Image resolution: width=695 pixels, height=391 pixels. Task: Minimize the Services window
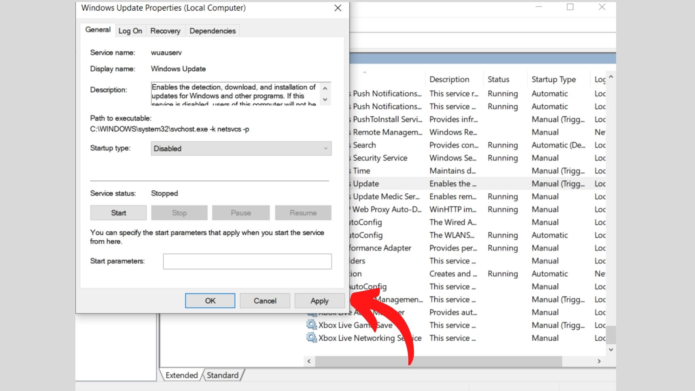[x=539, y=7]
